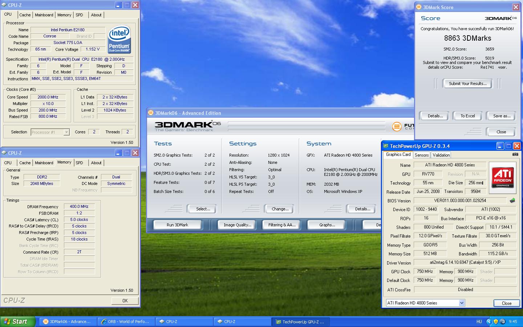Click the HU language indicator in taskbar
Screen dimensions: 523x327
pyautogui.click(x=479, y=322)
